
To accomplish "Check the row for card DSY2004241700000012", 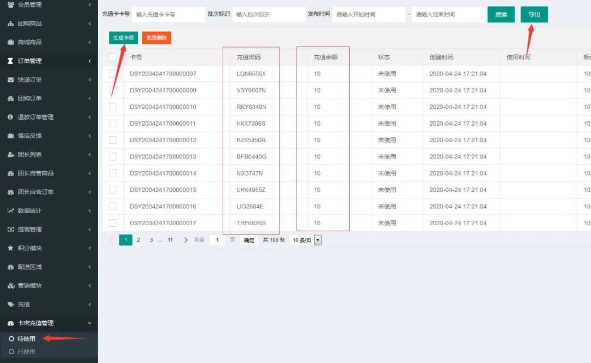I will [x=113, y=140].
